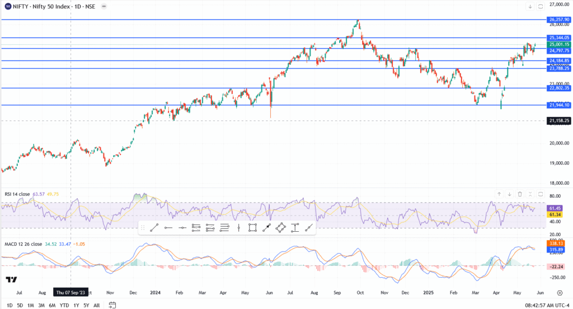Image resolution: width=573 pixels, height=309 pixels.
Task: Click the 2025 label on time axis
Action: 428,293
